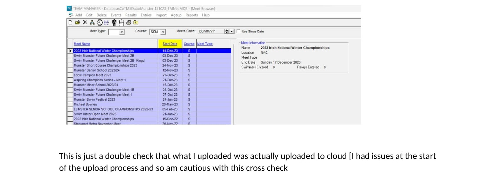This screenshot has width=501, height=182.
Task: Enable the Use Since Date checkbox
Action: click(238, 32)
